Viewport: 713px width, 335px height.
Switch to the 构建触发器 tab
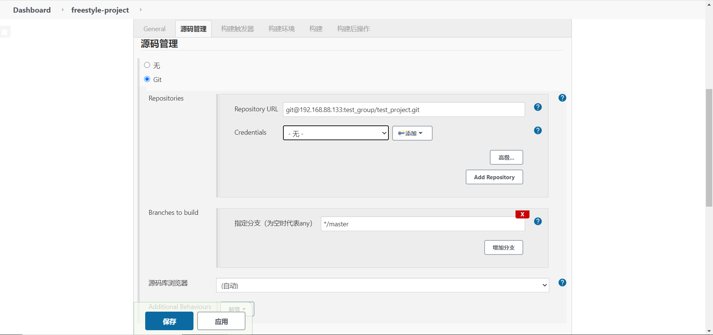(238, 29)
